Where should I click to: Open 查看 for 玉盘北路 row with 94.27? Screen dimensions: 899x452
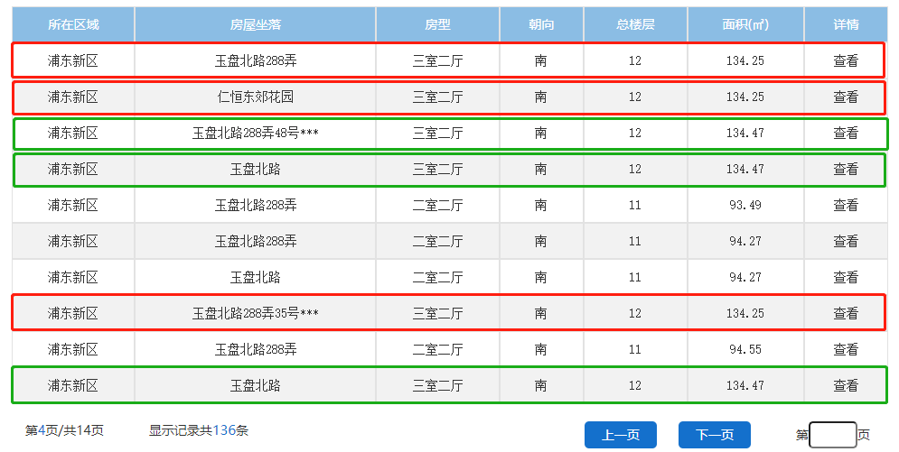pos(846,277)
